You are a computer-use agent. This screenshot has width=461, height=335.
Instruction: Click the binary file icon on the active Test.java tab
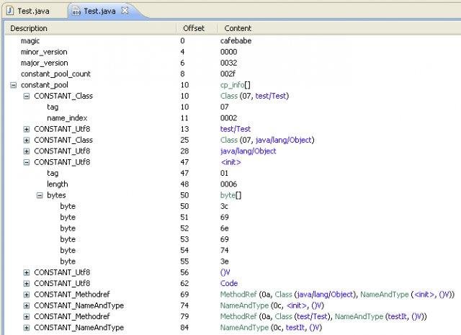76,12
